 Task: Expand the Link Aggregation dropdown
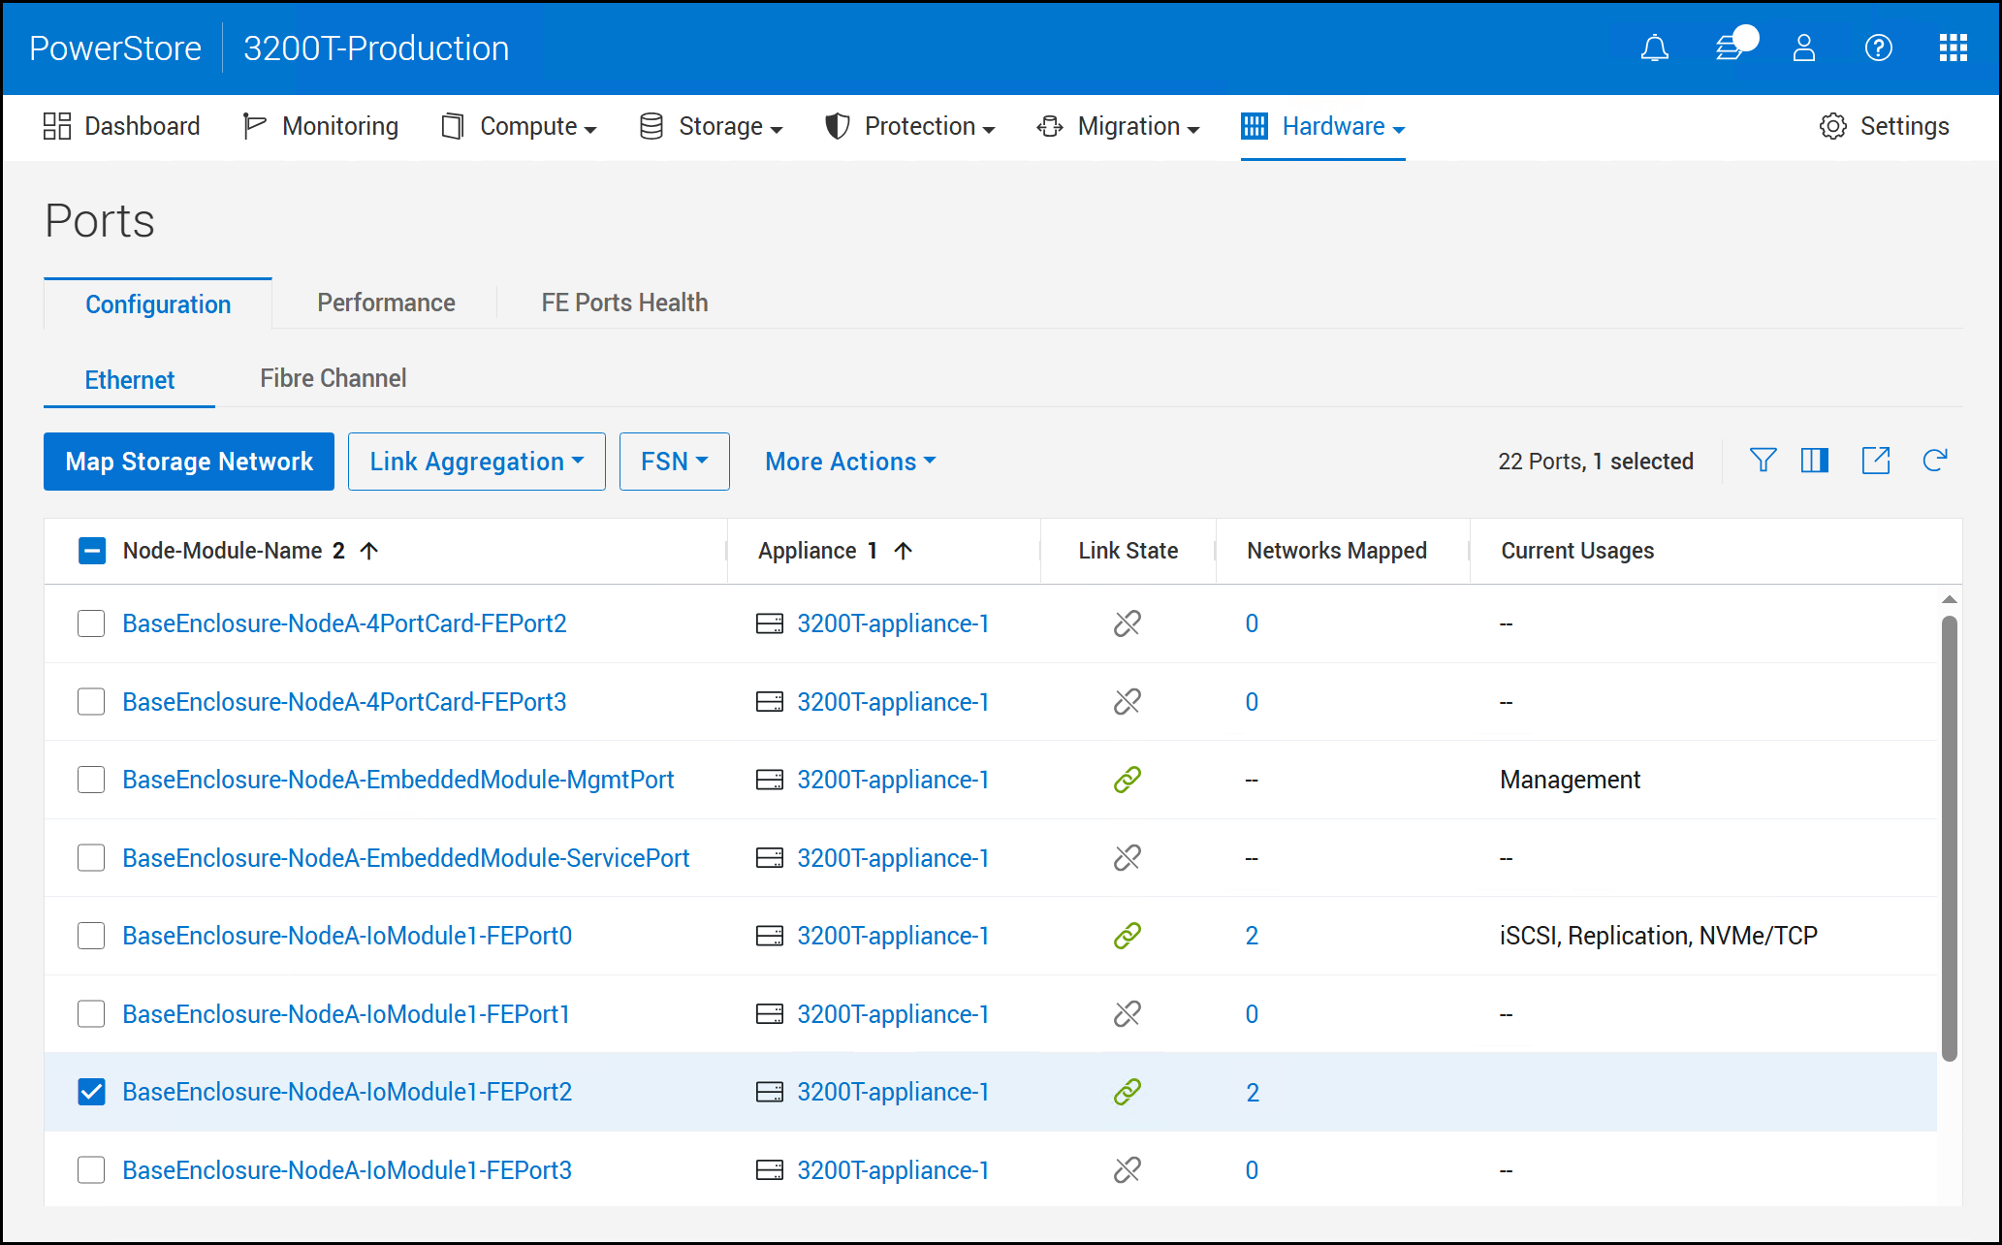pos(476,462)
